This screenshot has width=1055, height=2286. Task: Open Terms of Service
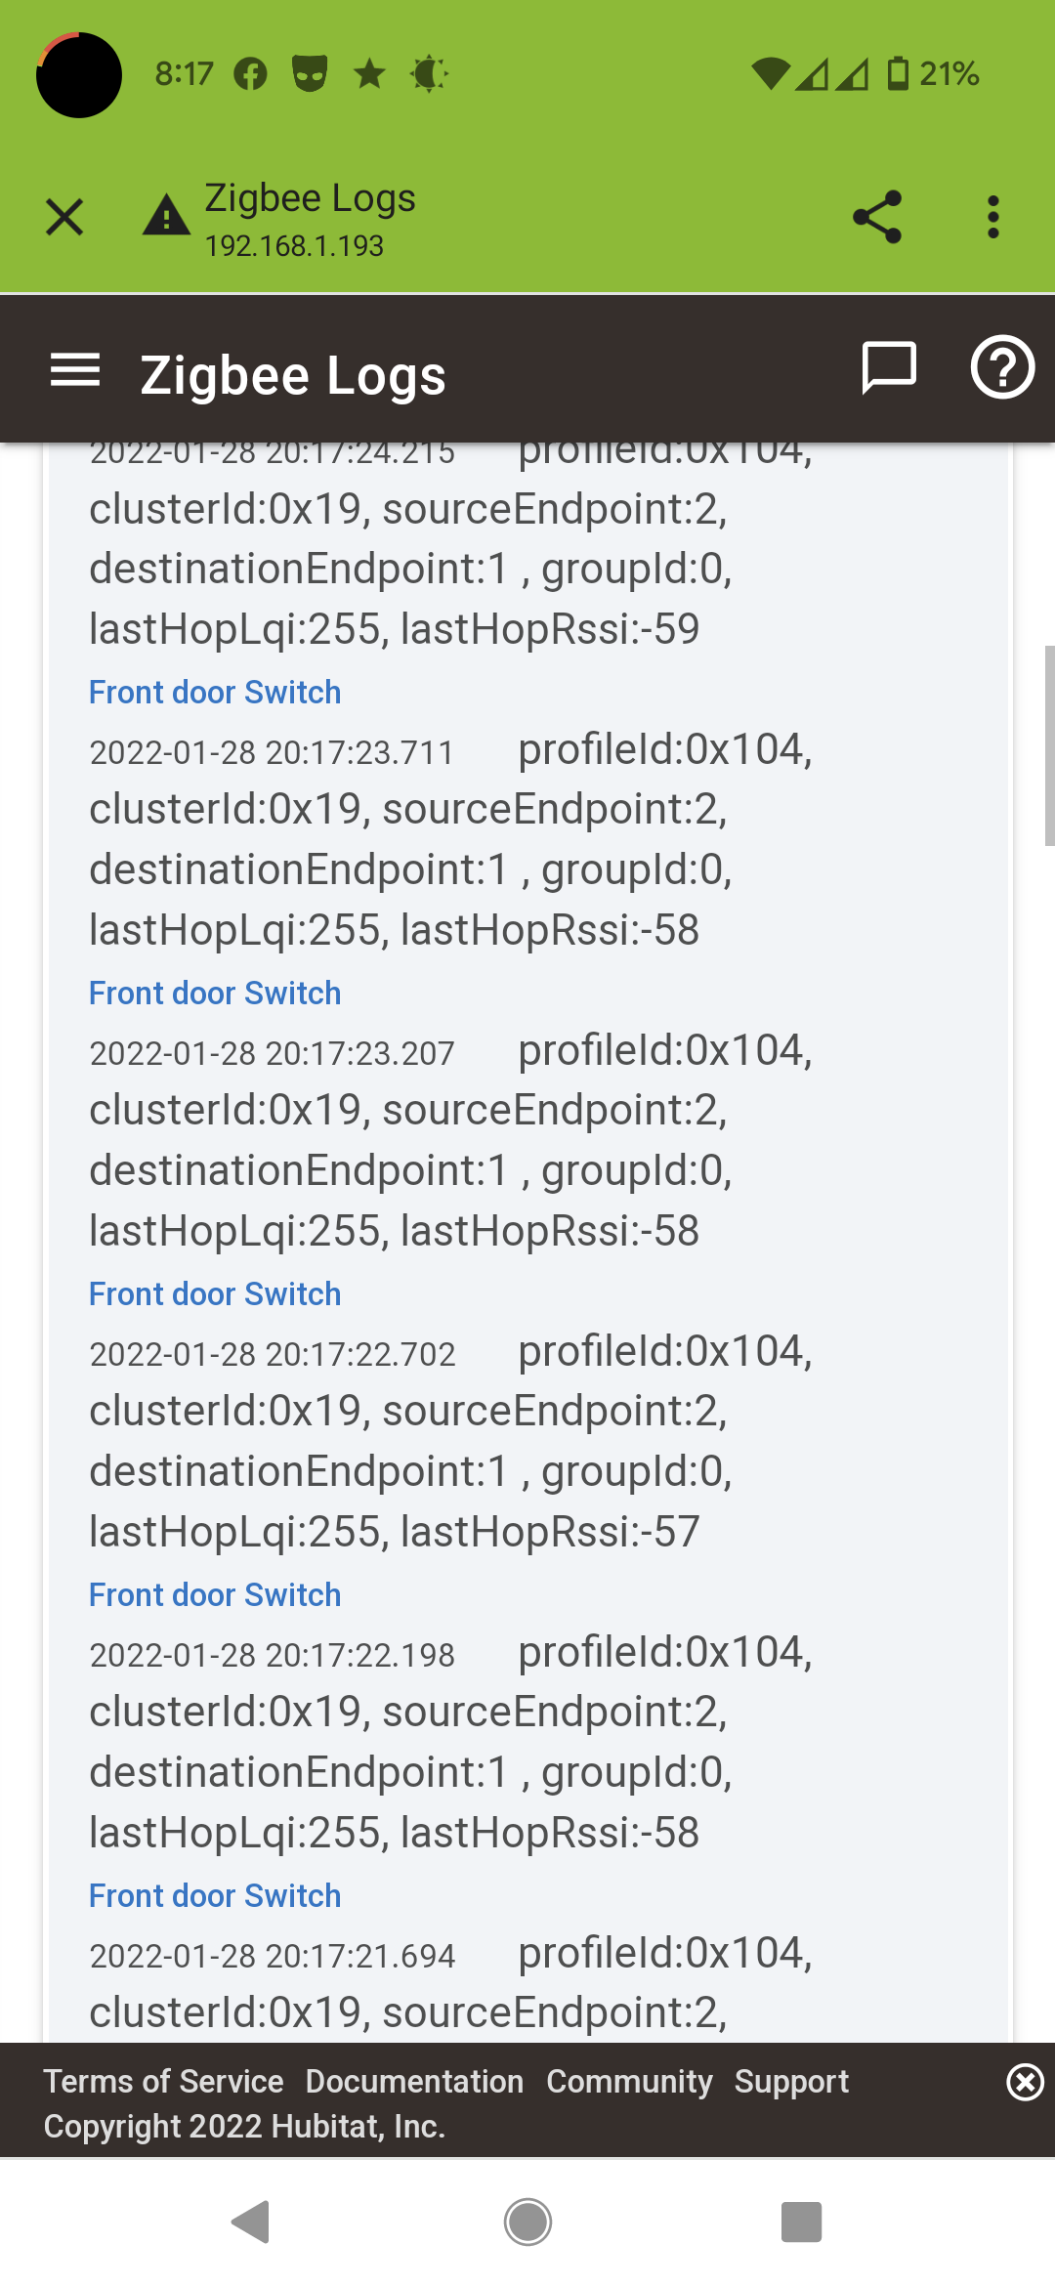[x=164, y=2081]
